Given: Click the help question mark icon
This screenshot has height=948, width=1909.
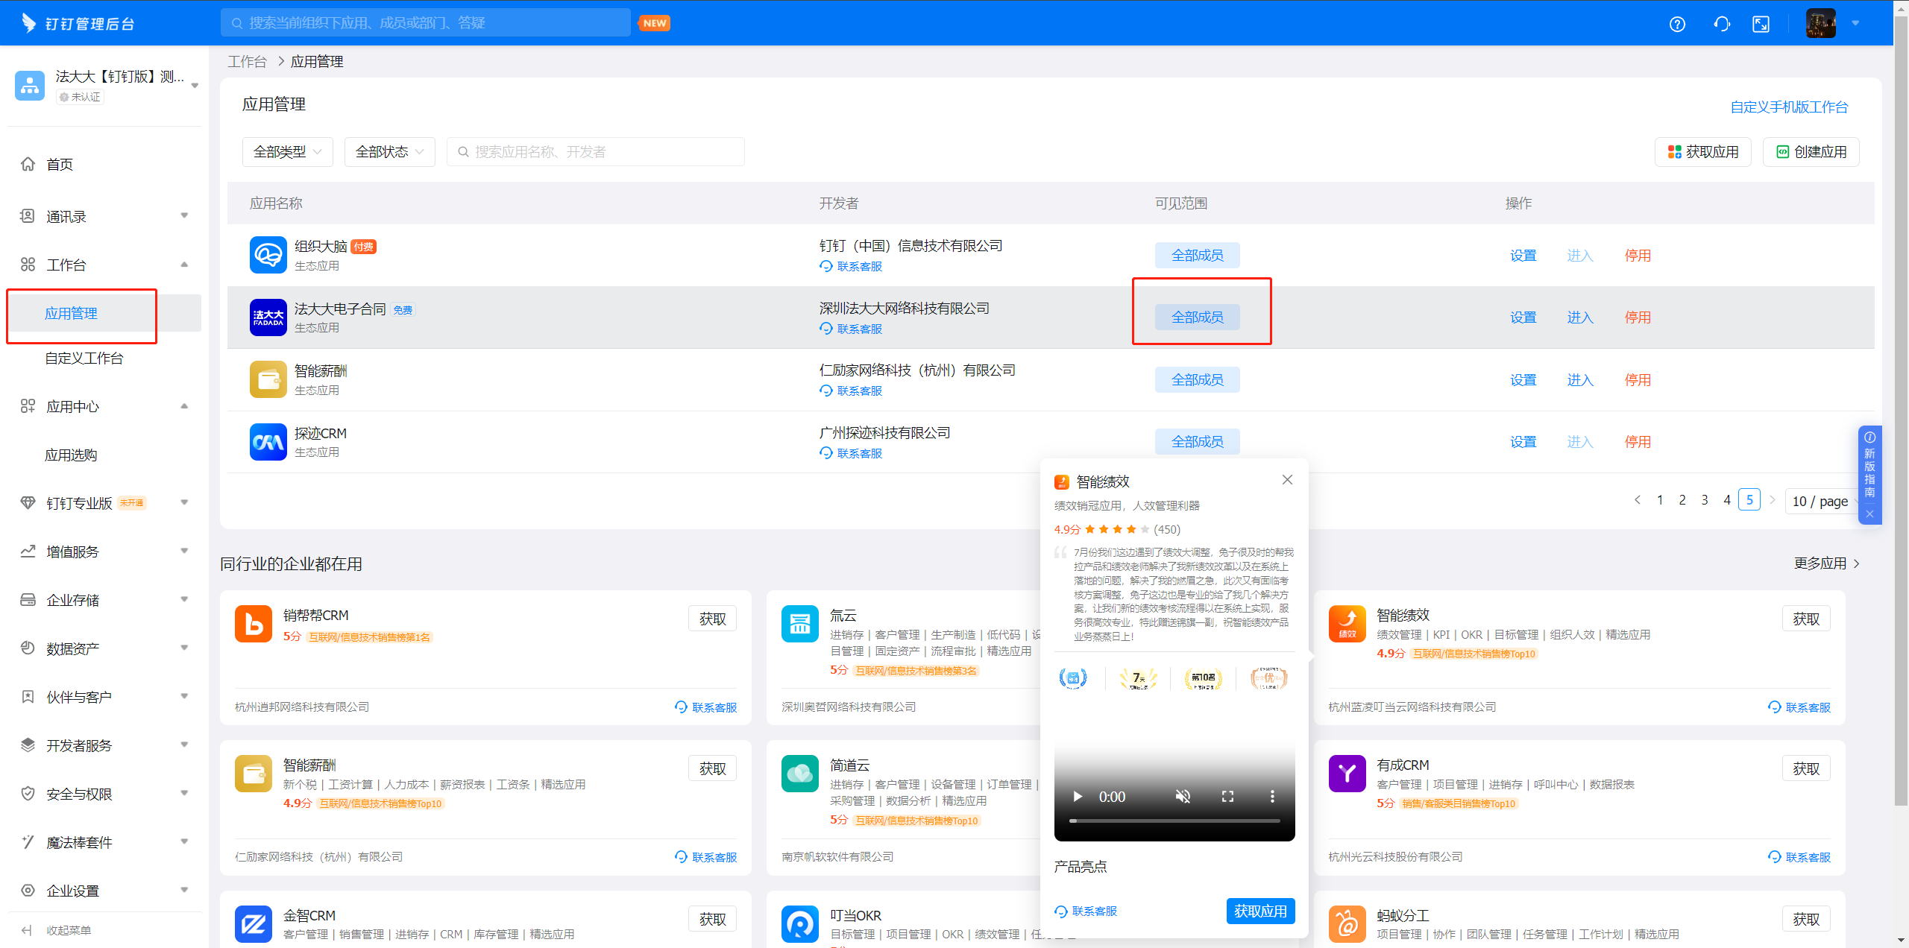Looking at the screenshot, I should click(1677, 24).
